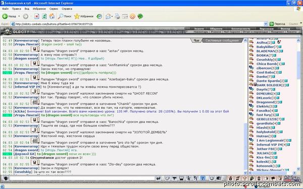This screenshot has width=303, height=189.
Task: Open the Mail button dropdown arrow
Action: coord(112,17)
